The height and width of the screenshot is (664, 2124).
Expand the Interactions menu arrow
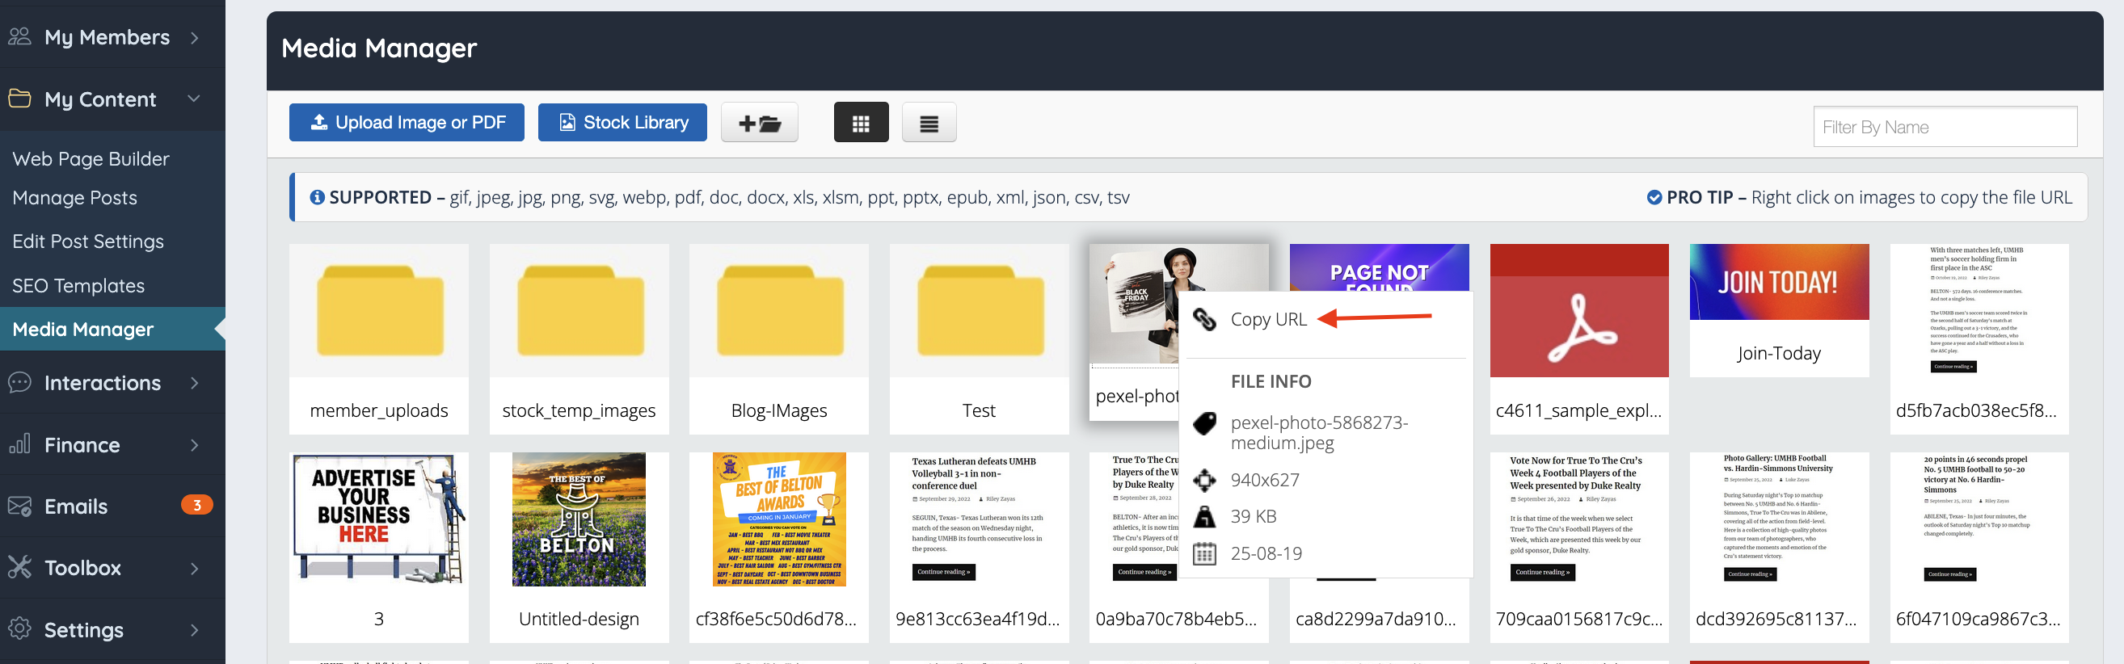195,382
